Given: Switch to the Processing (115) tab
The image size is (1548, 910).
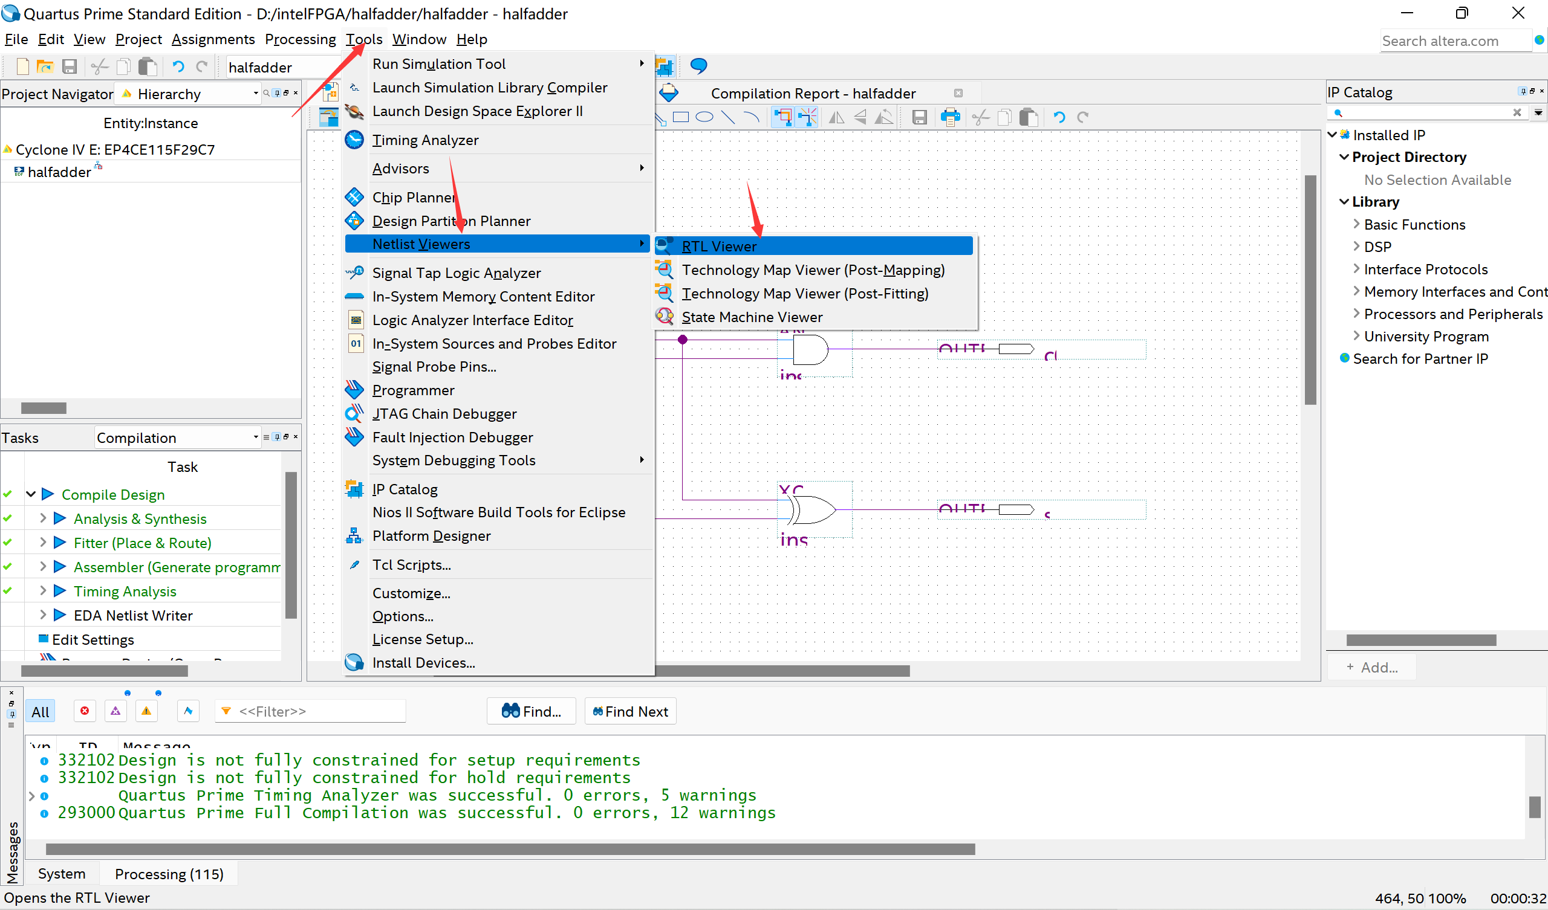Looking at the screenshot, I should pyautogui.click(x=169, y=874).
